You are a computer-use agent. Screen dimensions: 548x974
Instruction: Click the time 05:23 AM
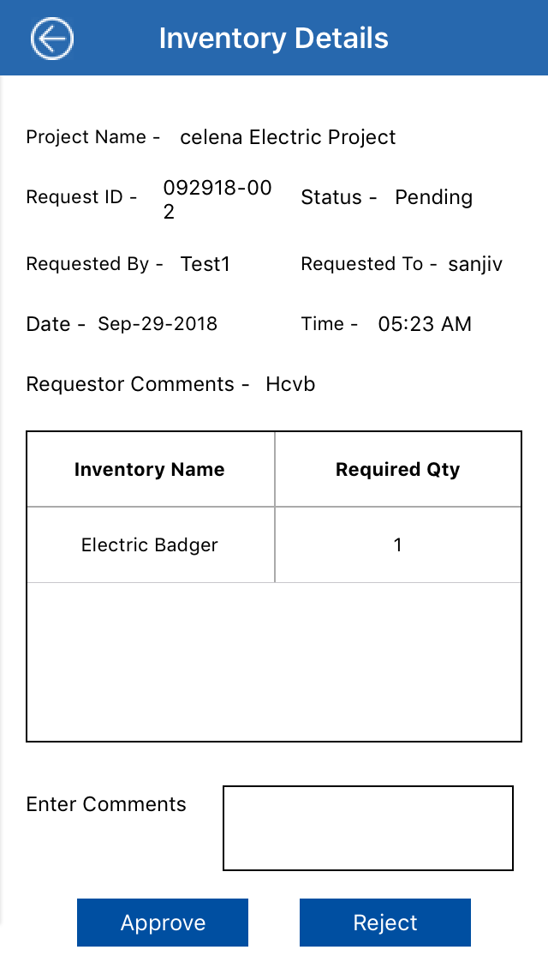tap(425, 324)
